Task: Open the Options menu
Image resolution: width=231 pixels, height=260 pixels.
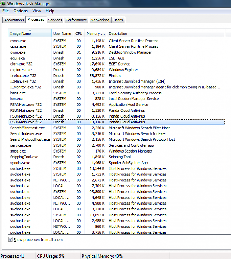Action: click(x=20, y=11)
